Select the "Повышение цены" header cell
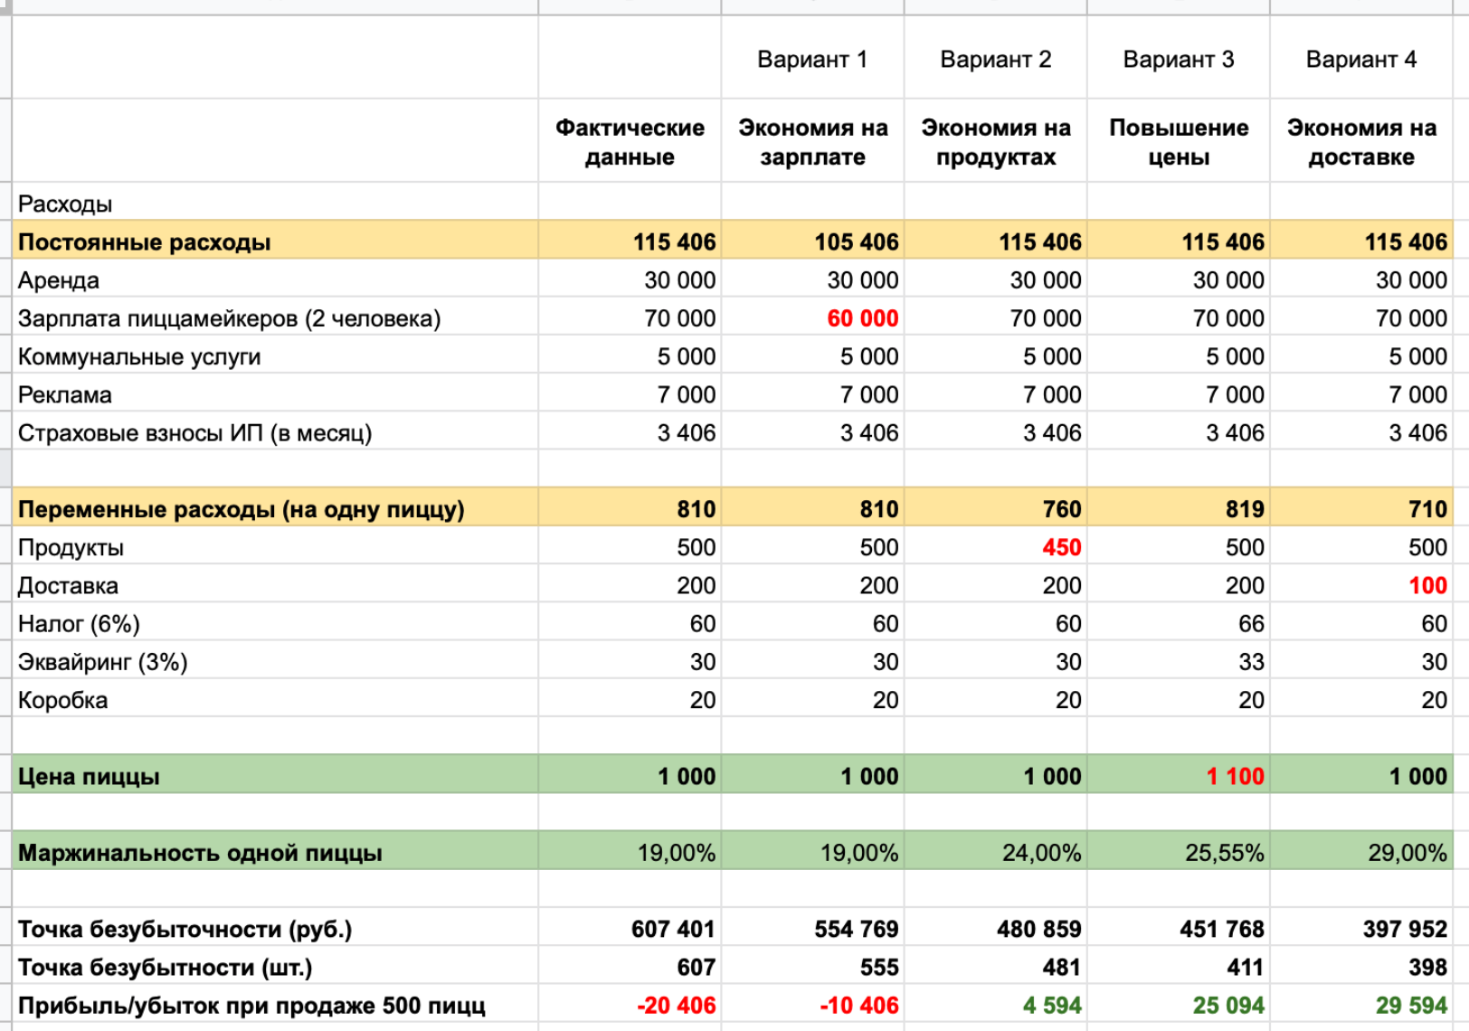 click(x=1178, y=142)
